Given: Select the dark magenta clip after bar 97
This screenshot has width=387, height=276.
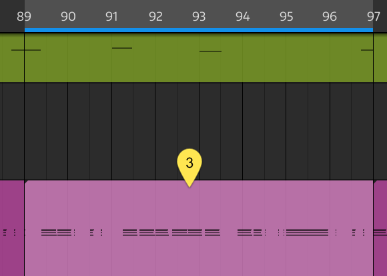Looking at the screenshot, I should (x=380, y=228).
